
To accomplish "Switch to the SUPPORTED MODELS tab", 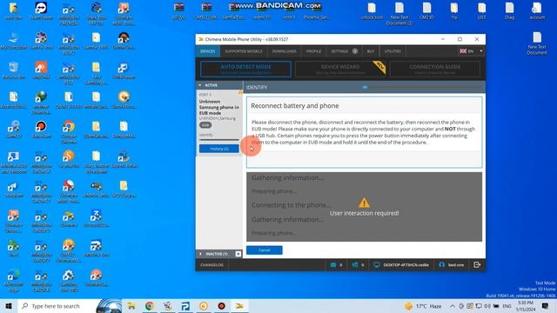I will point(244,51).
